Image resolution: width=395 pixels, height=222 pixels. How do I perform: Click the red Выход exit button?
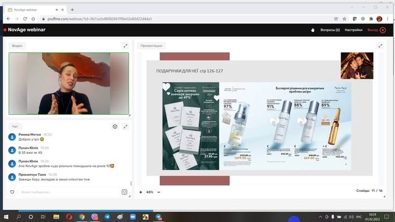pyautogui.click(x=376, y=30)
